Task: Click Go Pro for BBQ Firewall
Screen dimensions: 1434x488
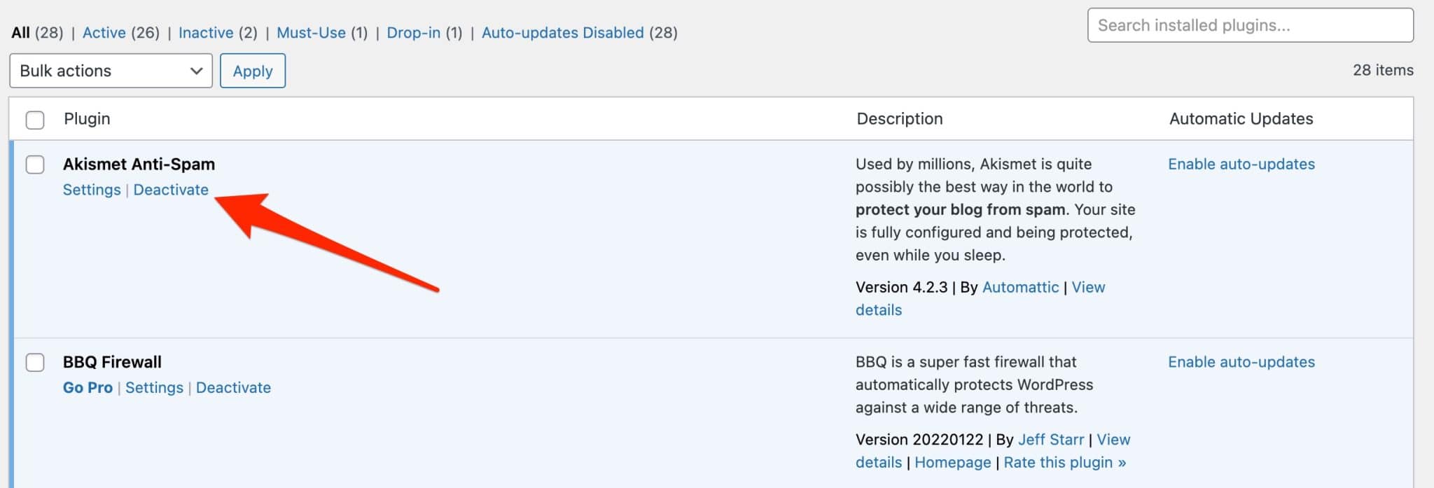Action: click(x=88, y=388)
